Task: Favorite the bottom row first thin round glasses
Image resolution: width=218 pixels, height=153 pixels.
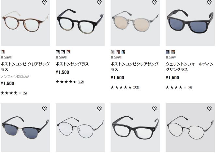Action: coord(99,108)
